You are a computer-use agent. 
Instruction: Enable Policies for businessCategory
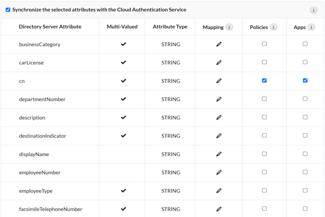click(x=264, y=44)
